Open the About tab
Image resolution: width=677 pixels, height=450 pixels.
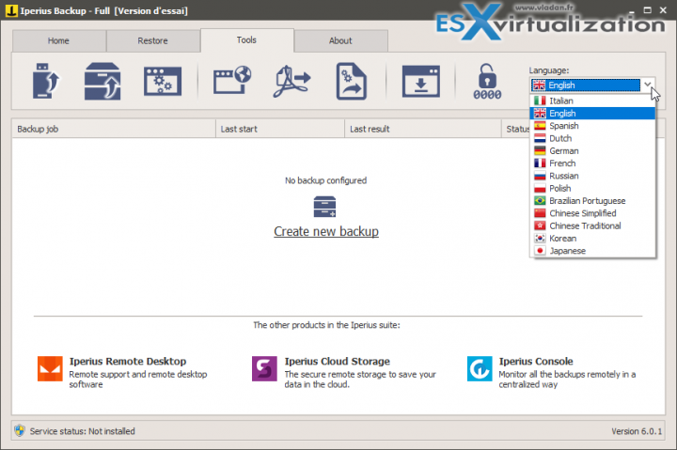coord(340,40)
